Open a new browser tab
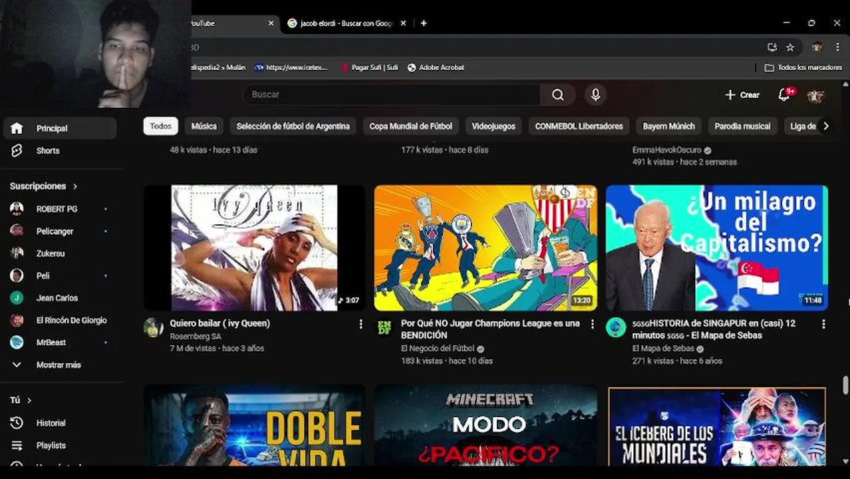 [x=424, y=23]
